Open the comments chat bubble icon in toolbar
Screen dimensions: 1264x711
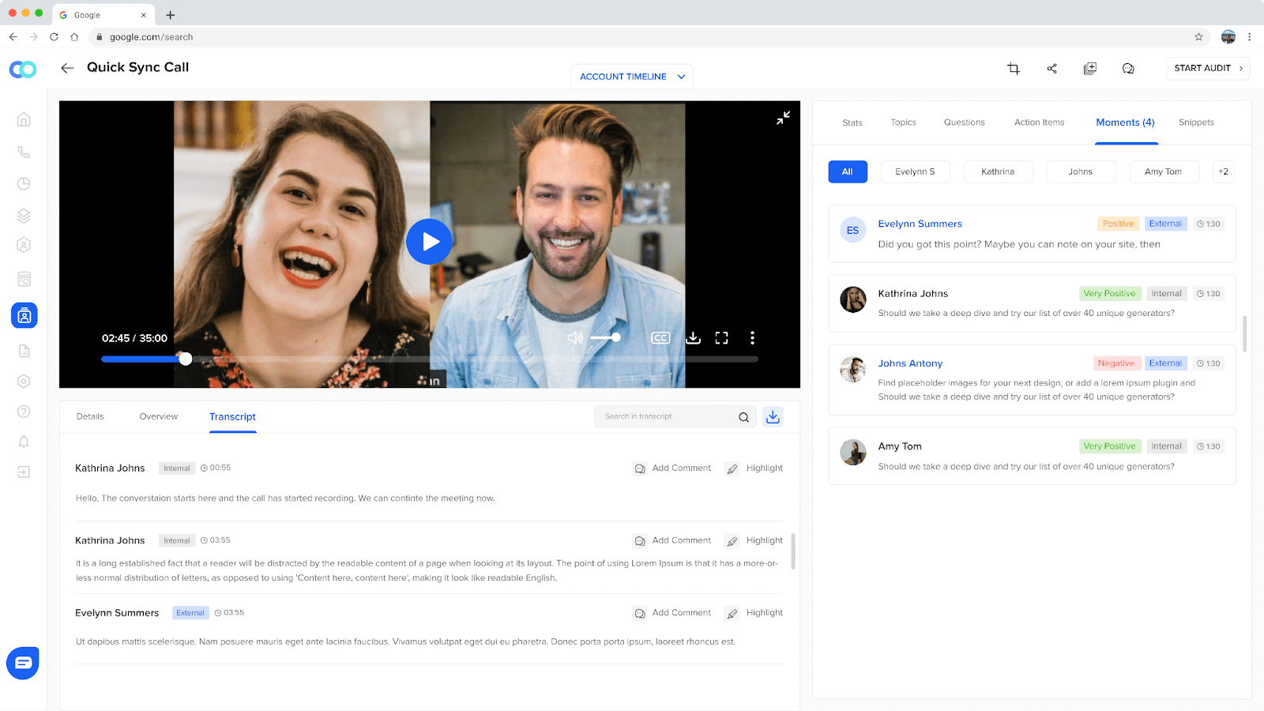(x=1128, y=69)
